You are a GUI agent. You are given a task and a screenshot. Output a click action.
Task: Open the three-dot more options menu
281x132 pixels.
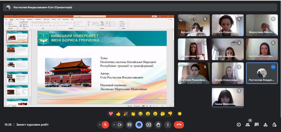[x=168, y=125]
